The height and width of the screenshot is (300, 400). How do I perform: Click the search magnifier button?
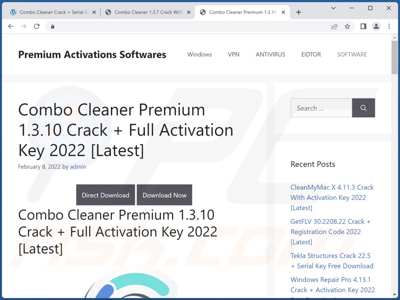tap(363, 108)
